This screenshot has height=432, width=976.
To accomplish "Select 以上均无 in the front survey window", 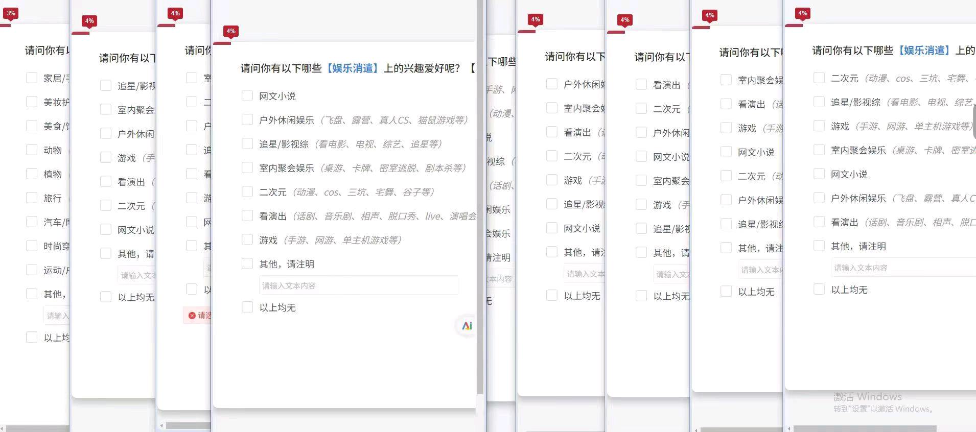I will coord(247,307).
